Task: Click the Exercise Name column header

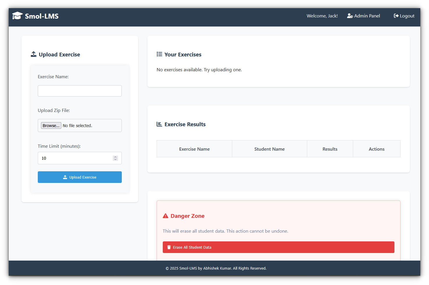Action: point(194,149)
